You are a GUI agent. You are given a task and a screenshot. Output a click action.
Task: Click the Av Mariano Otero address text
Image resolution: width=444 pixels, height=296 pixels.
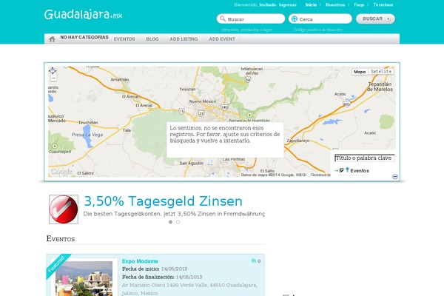point(189,289)
